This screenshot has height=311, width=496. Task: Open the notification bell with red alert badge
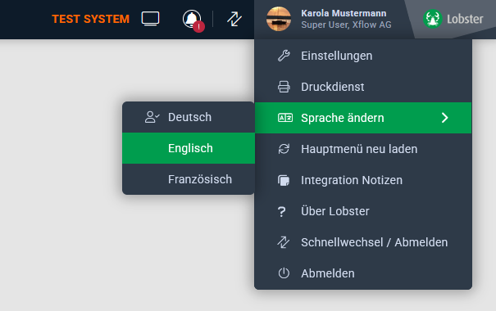(x=193, y=20)
